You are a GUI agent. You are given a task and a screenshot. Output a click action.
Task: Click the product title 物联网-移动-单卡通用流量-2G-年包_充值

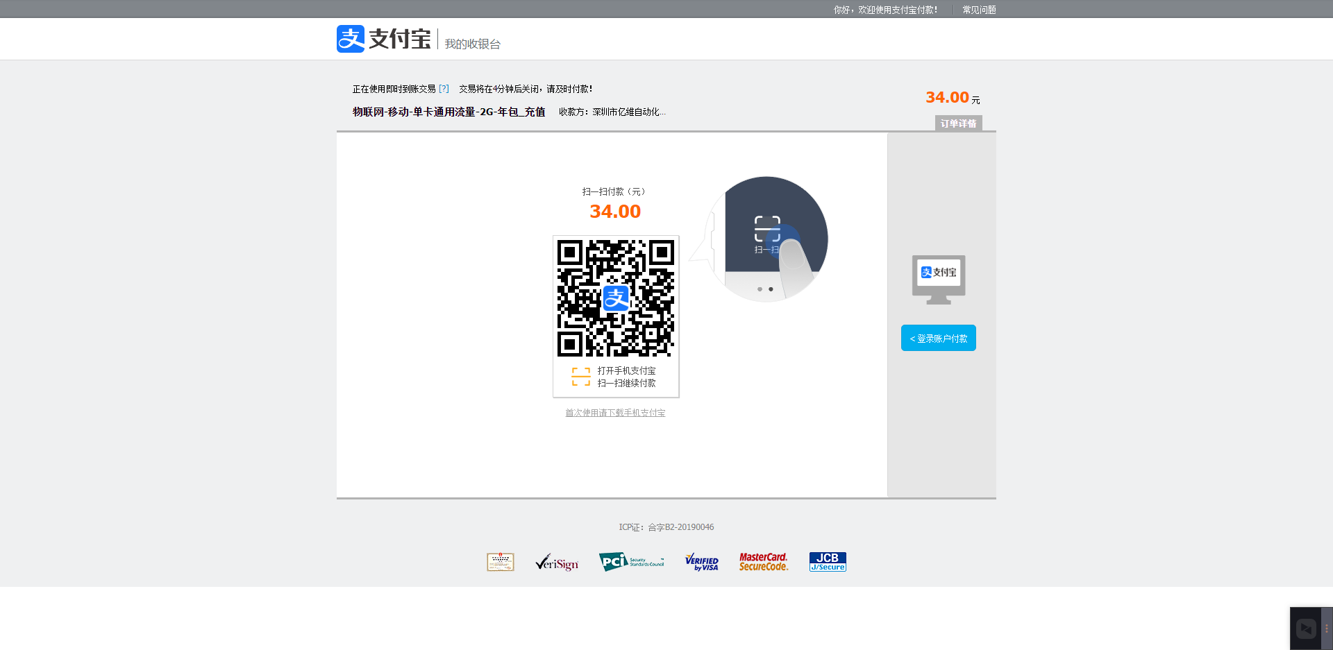point(448,112)
